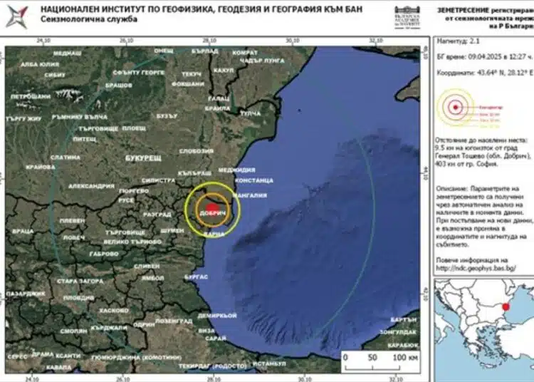534x382 pixels.
Task: Click the 'Сеизмологична служба' subtitle
Action: click(89, 19)
